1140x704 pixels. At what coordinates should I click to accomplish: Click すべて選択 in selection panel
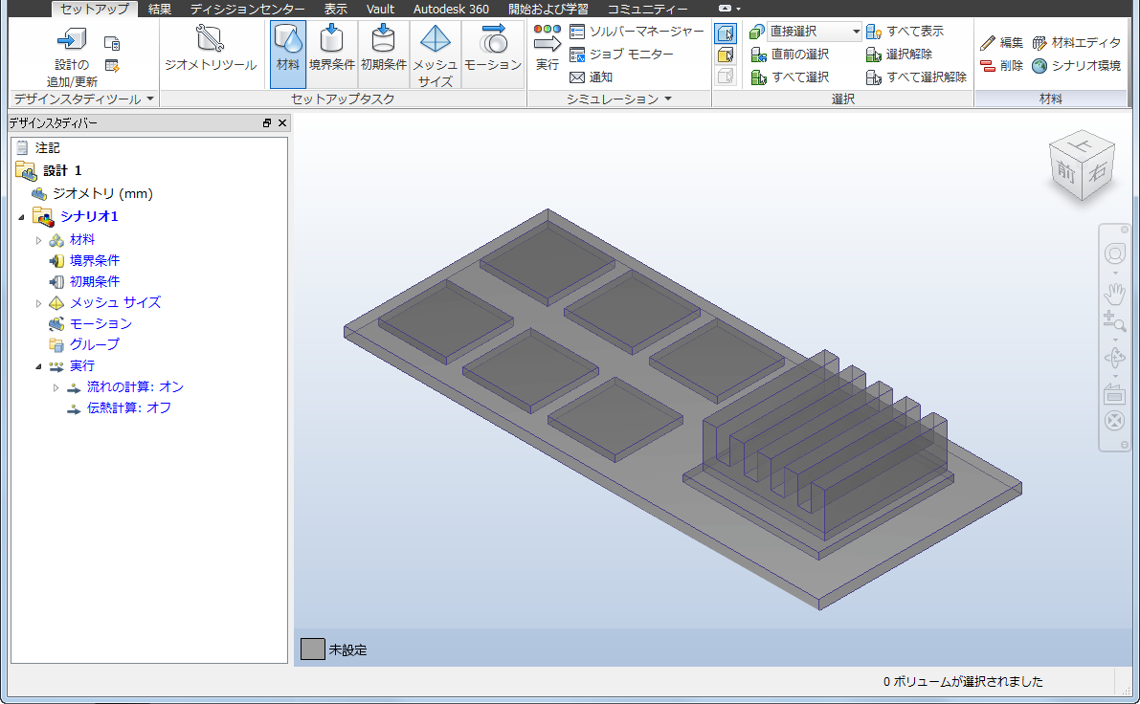pos(791,77)
